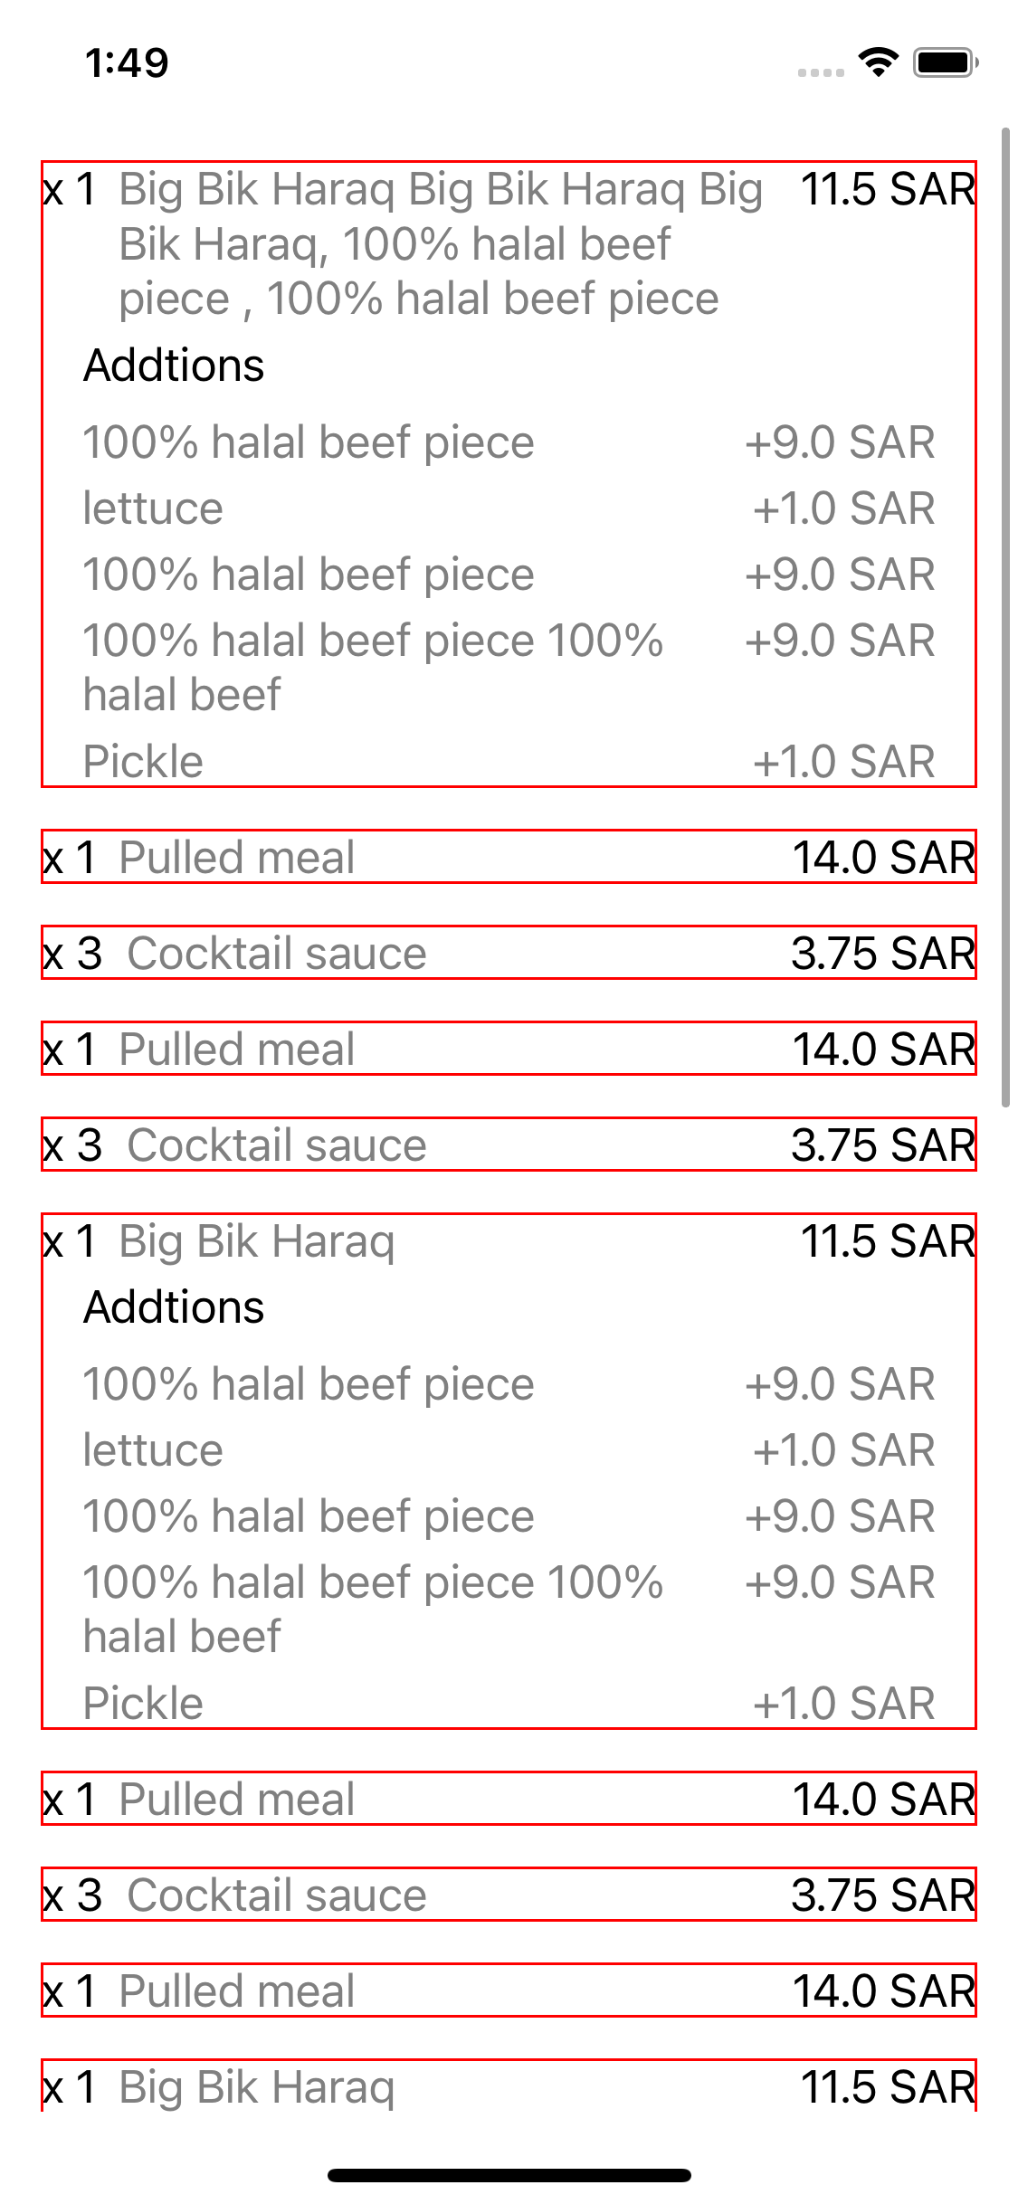
Task: Tap the clock showing 1:49
Action: [127, 63]
